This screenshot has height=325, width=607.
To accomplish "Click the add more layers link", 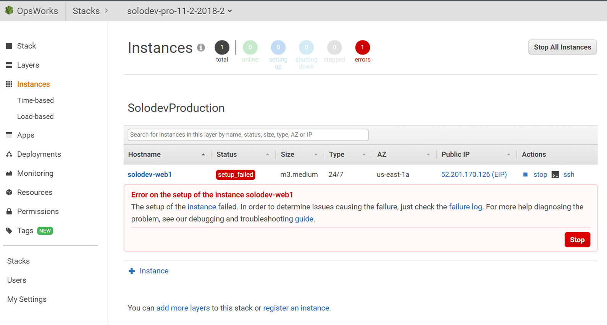I will [x=183, y=308].
